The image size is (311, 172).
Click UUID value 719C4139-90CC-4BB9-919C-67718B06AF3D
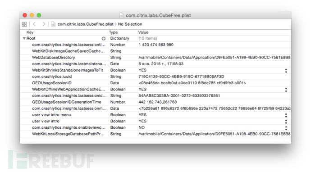(181, 77)
